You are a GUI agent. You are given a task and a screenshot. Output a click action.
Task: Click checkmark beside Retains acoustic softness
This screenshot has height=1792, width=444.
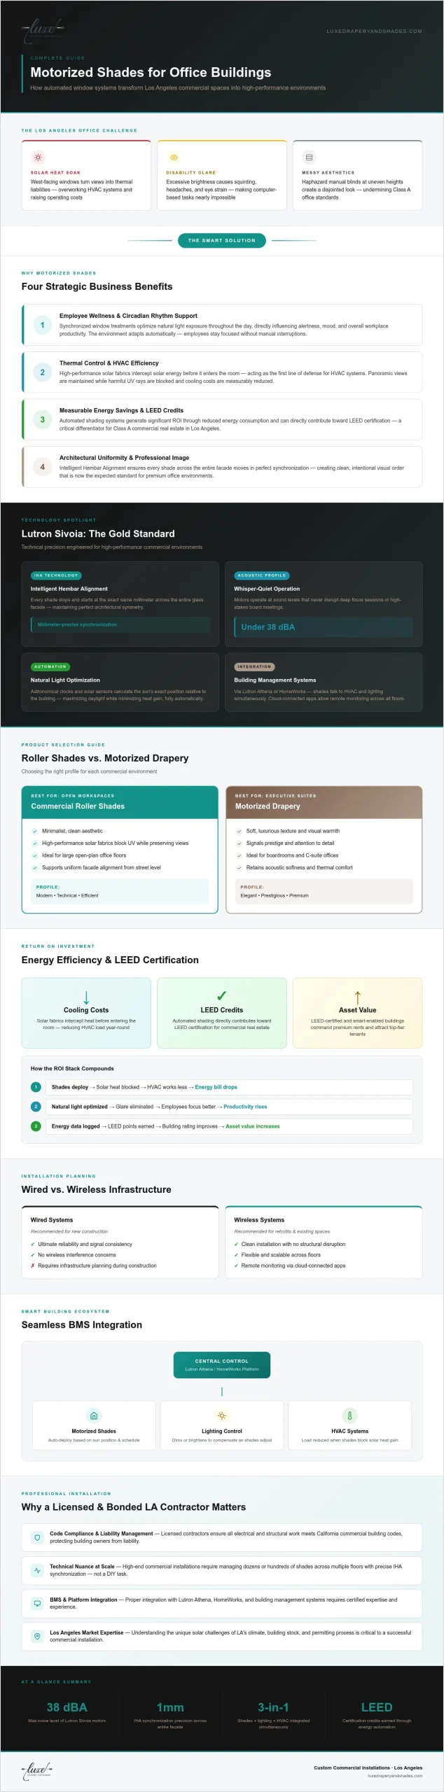239,868
